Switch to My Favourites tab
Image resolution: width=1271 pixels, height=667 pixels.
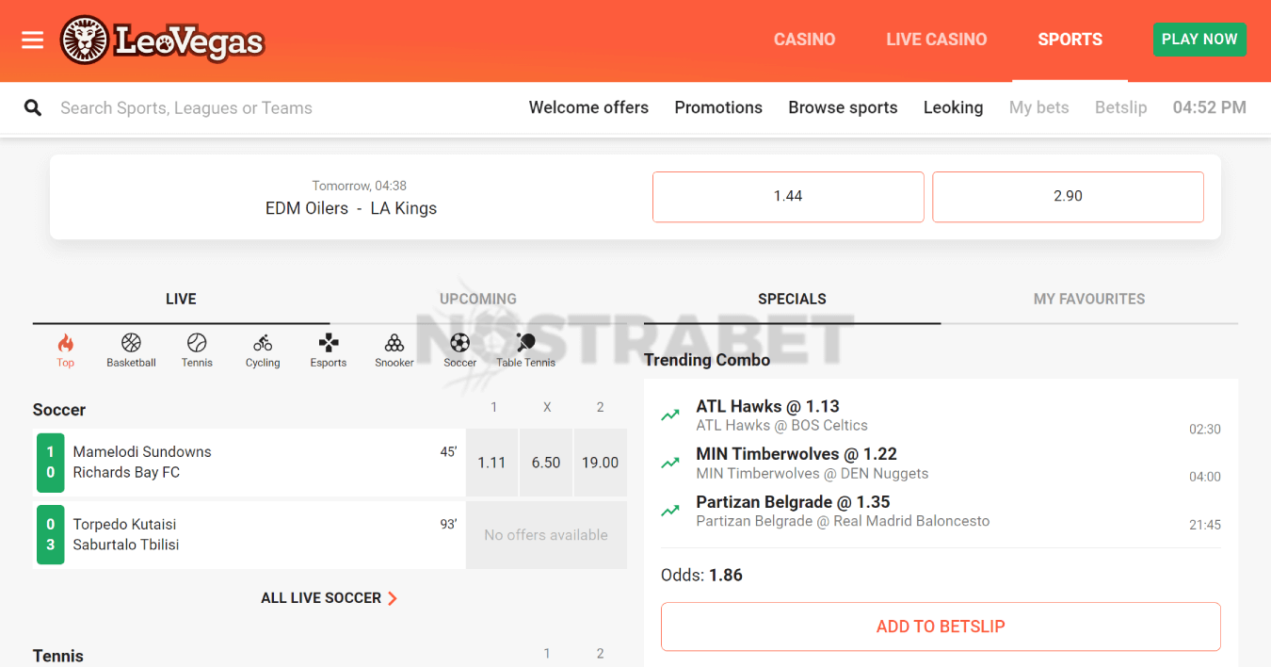pyautogui.click(x=1089, y=299)
